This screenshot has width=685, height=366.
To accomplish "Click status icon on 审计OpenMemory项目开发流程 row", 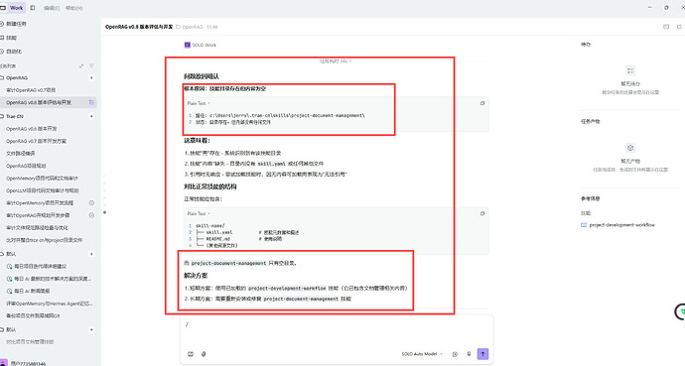I will point(91,203).
